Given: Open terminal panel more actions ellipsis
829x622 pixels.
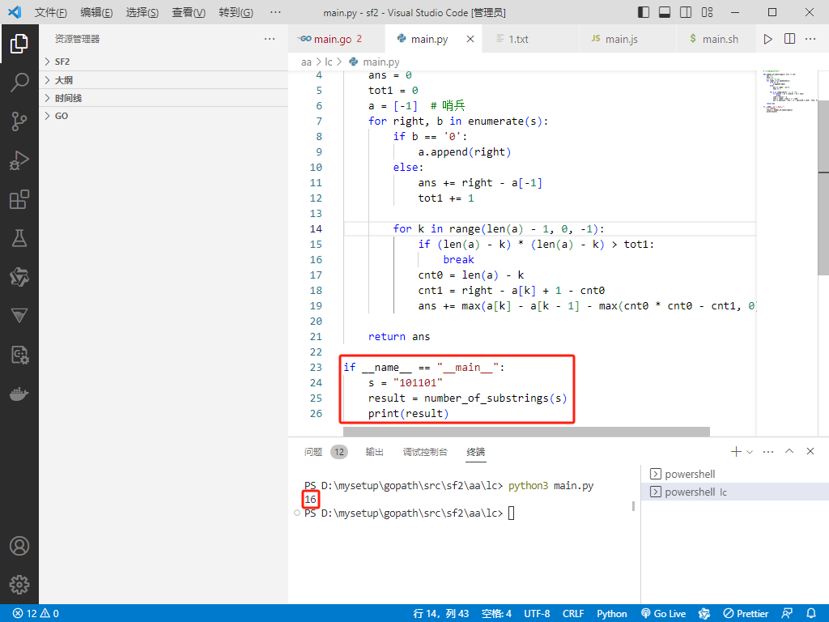Looking at the screenshot, I should point(768,451).
